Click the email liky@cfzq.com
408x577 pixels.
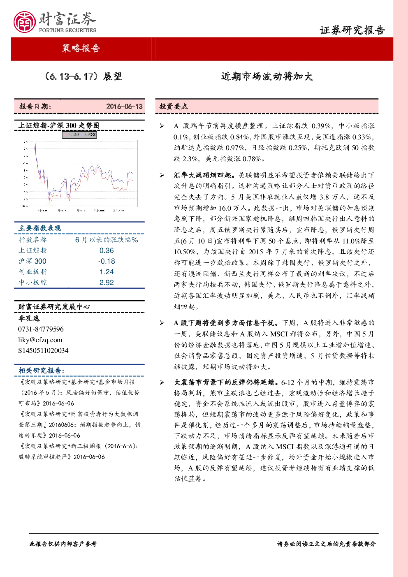point(40,340)
